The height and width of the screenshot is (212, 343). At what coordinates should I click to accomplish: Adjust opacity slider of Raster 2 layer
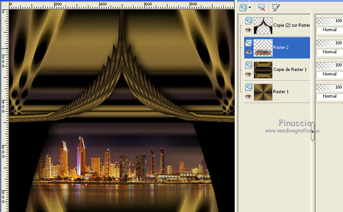click(329, 43)
